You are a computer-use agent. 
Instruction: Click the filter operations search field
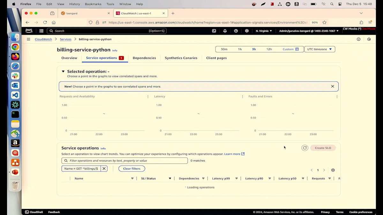(x=124, y=161)
